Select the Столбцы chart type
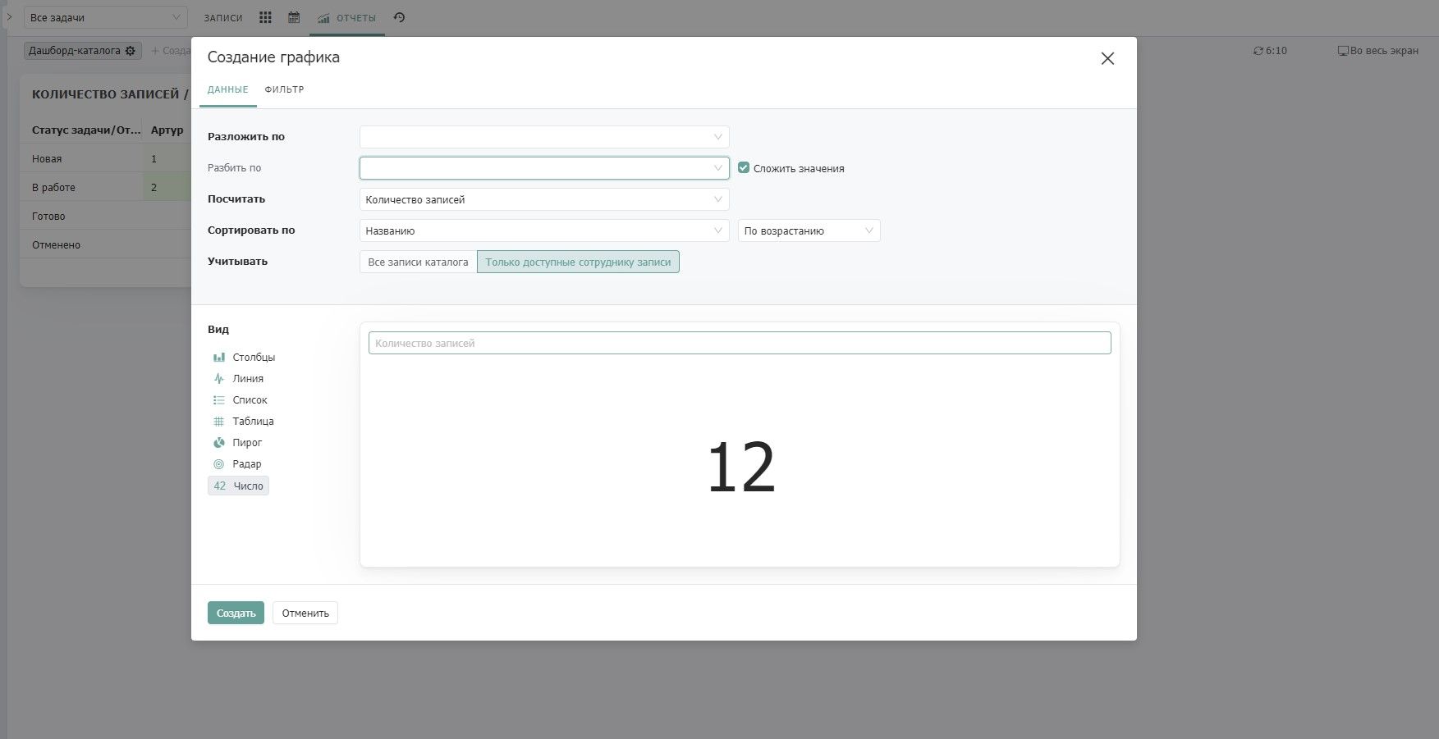Screen dimensions: 1439x739 coord(244,358)
